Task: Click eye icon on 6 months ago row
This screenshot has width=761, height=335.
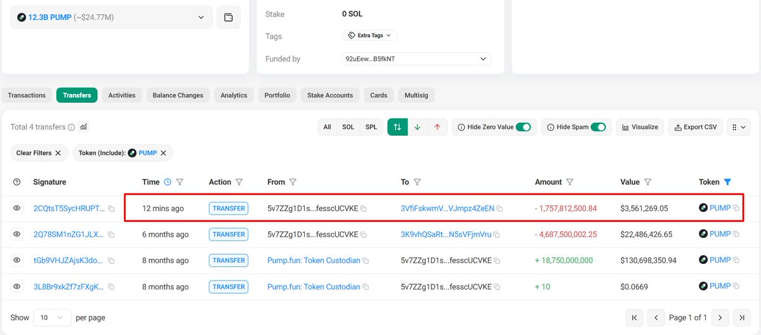Action: 17,235
